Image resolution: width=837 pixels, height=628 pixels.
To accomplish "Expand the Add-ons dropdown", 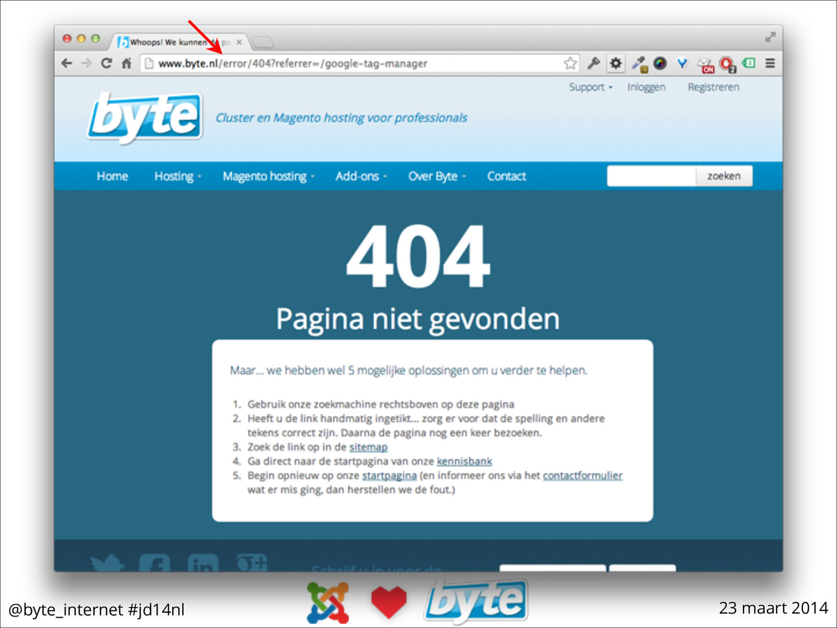I will click(x=361, y=176).
